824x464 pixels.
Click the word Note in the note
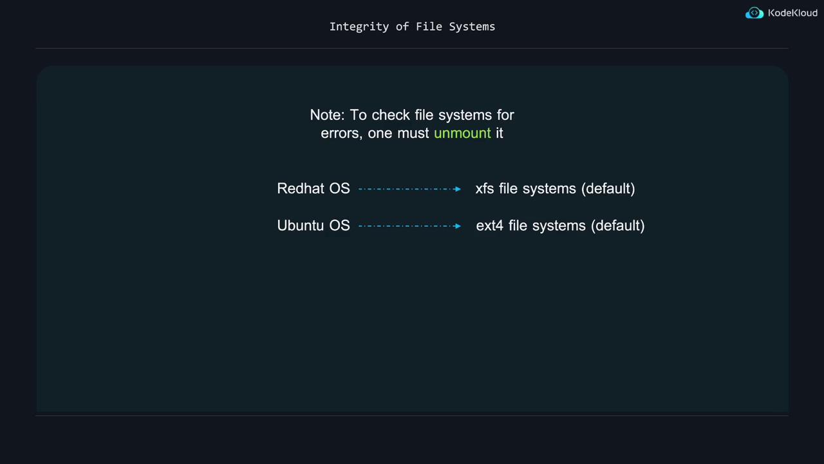pyautogui.click(x=326, y=115)
